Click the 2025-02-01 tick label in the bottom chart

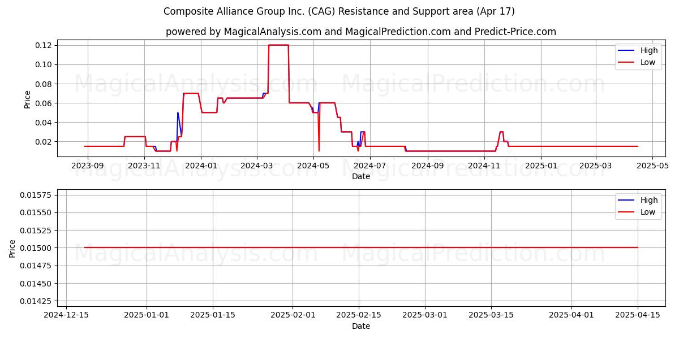click(x=292, y=315)
